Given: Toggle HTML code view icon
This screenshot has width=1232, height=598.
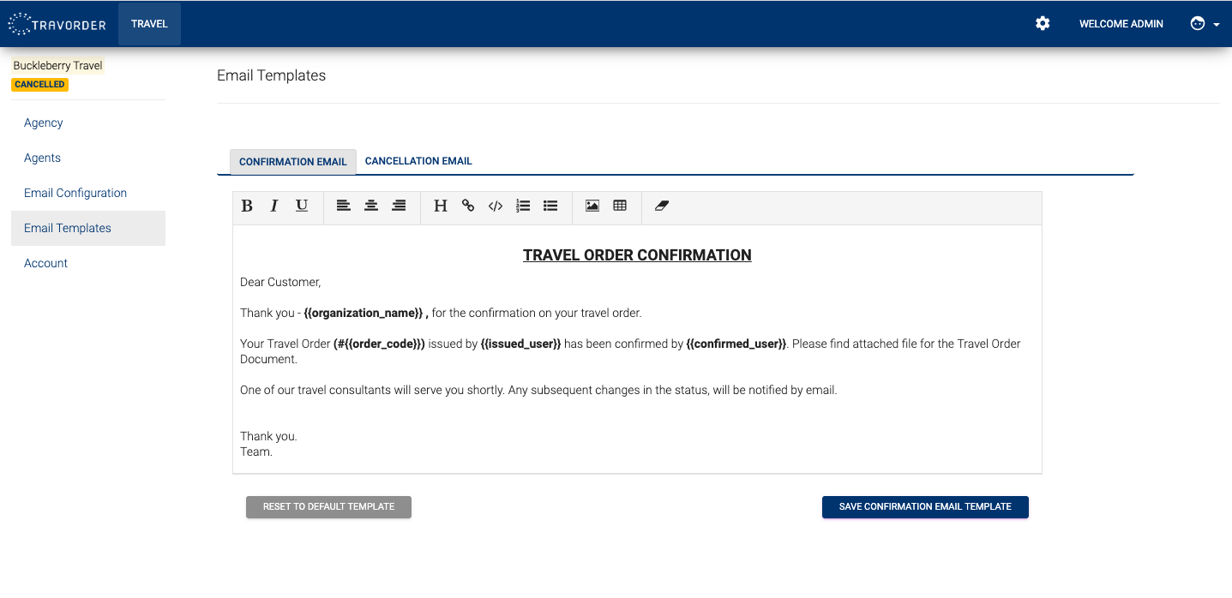Looking at the screenshot, I should (496, 206).
